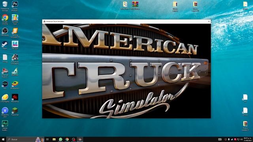The image size is (253, 142).
Task: Launch the BlueStacks desktop shortcut
Action: click(15, 85)
